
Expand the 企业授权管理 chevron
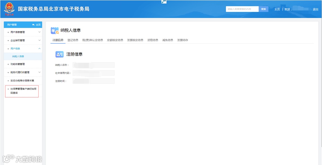tap(39, 40)
